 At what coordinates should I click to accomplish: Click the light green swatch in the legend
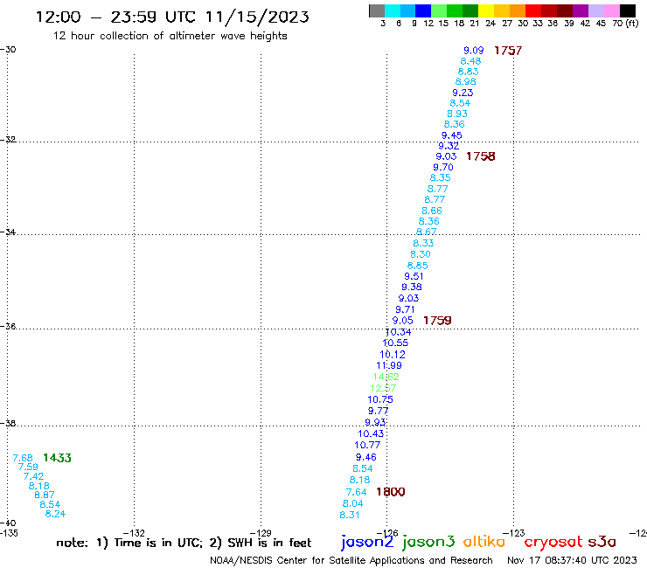440,10
